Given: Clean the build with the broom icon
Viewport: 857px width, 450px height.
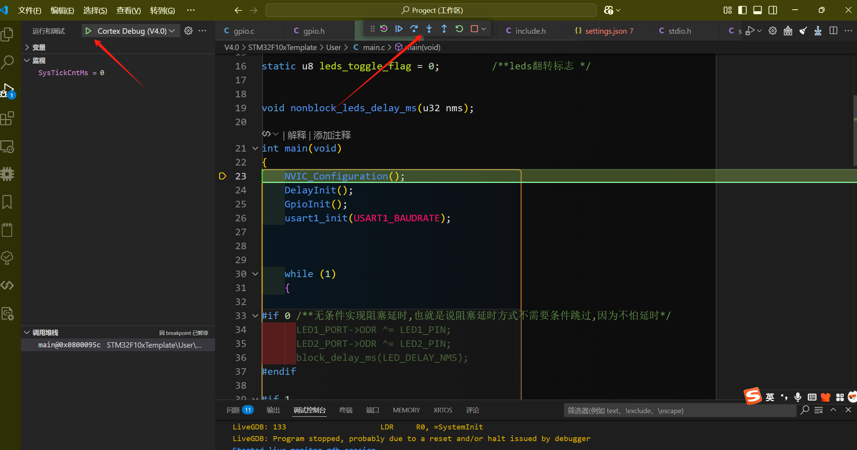Looking at the screenshot, I should tap(803, 31).
